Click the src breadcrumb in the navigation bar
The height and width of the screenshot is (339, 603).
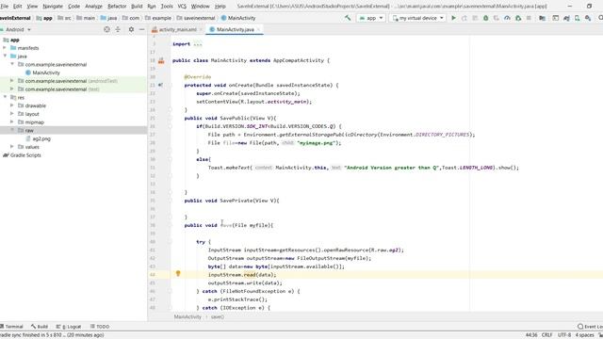[64, 18]
